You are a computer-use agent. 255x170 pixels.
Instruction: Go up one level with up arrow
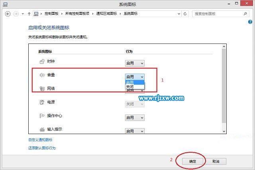click(29, 14)
